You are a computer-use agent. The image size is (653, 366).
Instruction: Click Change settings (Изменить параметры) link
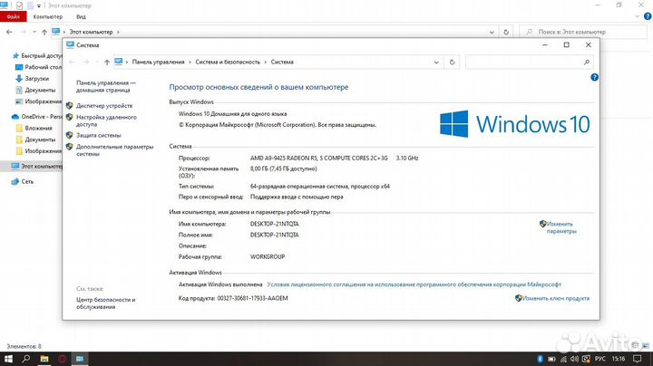coord(561,227)
